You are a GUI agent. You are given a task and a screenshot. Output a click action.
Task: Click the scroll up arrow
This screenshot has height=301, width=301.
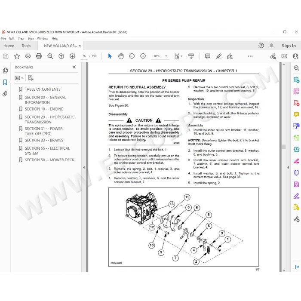(284, 64)
